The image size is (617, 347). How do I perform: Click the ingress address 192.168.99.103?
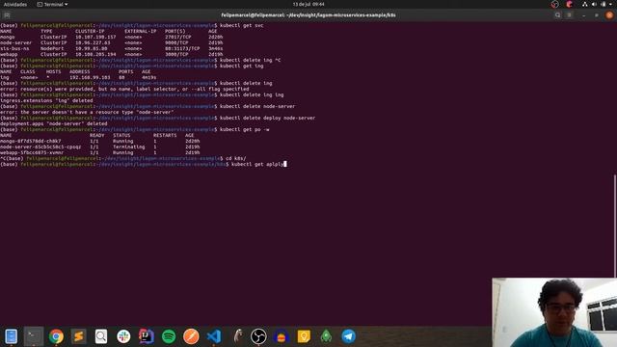[x=90, y=77]
